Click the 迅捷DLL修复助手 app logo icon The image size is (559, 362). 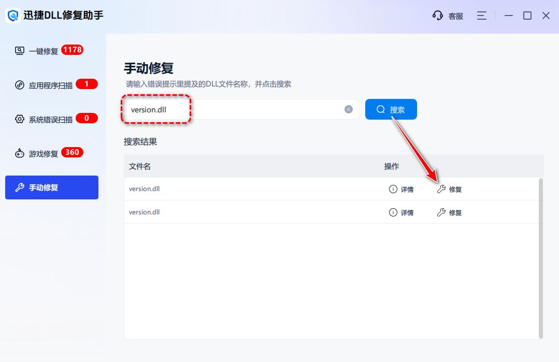[x=13, y=16]
